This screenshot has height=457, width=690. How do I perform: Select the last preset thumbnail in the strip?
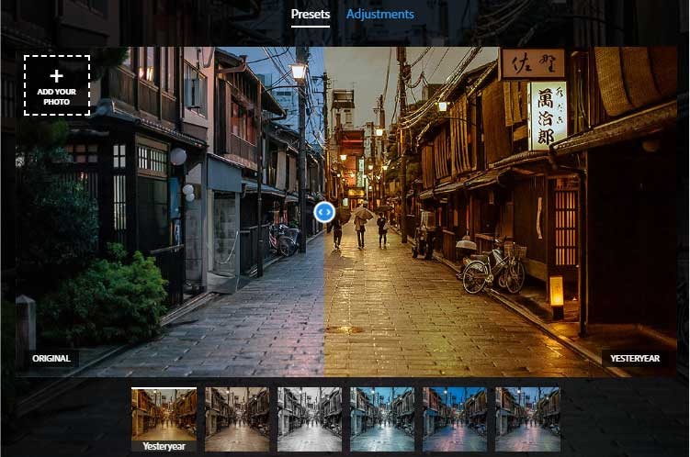coord(527,419)
